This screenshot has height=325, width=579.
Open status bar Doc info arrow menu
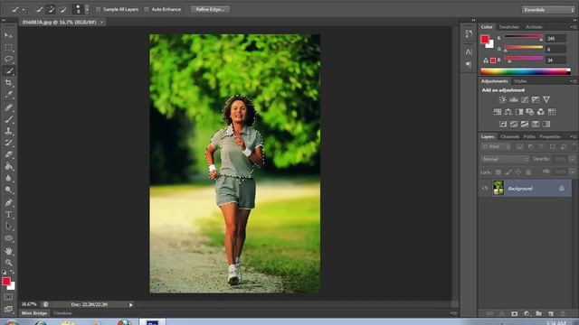point(130,305)
